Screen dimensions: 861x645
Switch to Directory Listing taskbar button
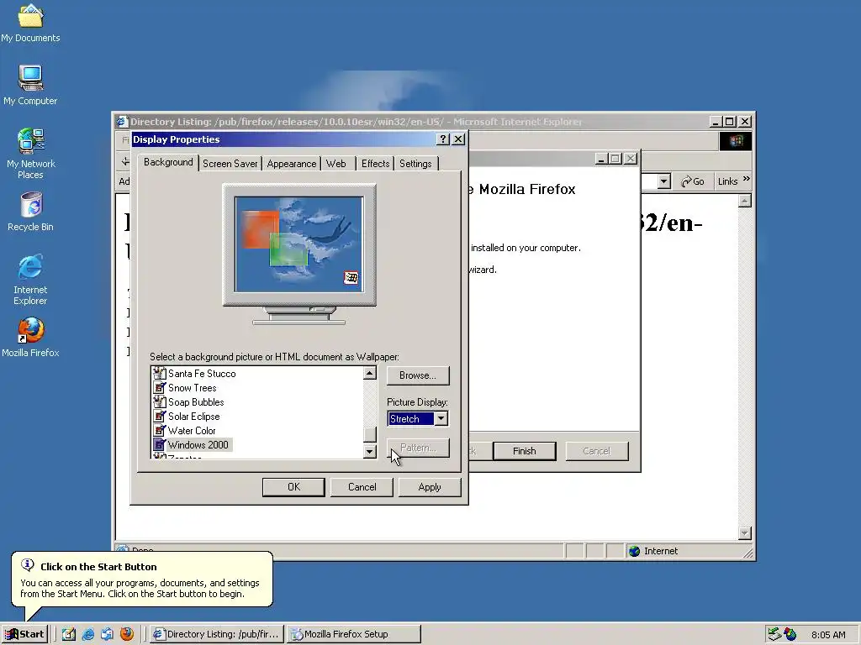[216, 634]
